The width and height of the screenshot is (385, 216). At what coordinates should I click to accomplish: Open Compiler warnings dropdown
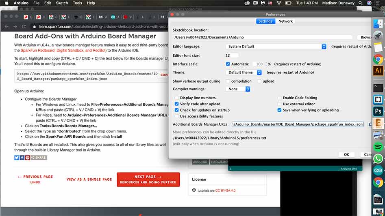[238, 89]
